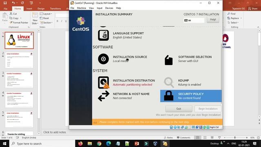Open the VirtualBox Input menu
This screenshot has width=261, height=147.
[x=100, y=8]
